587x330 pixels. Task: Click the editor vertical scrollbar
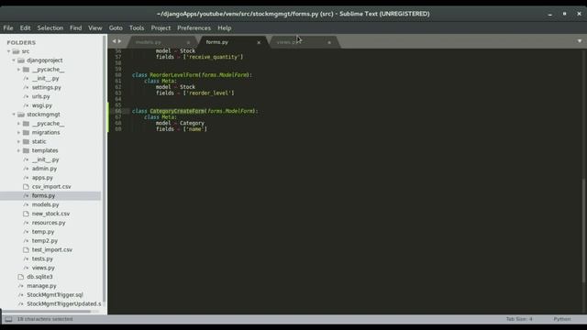point(583,230)
